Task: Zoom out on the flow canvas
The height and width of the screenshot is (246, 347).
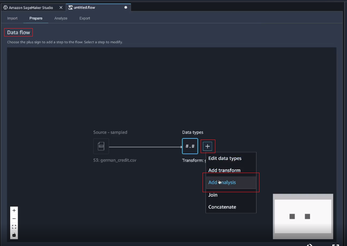Action: click(14, 219)
